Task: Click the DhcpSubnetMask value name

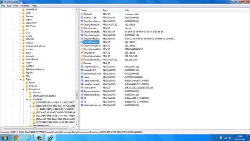Action: 92,56
